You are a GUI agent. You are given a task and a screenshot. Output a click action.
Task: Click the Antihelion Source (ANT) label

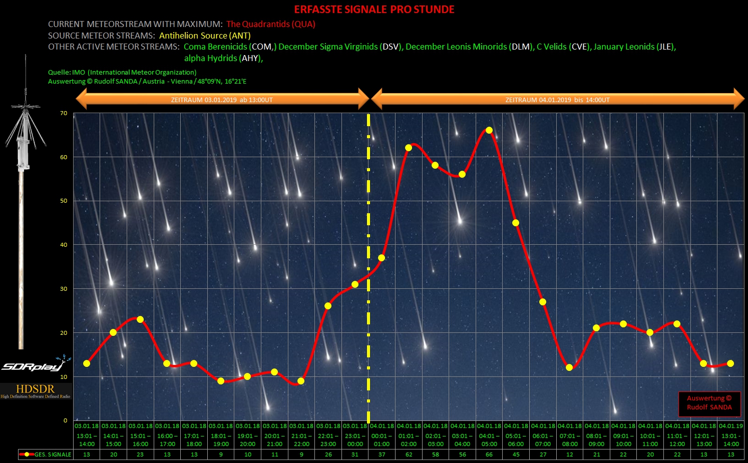(x=205, y=36)
